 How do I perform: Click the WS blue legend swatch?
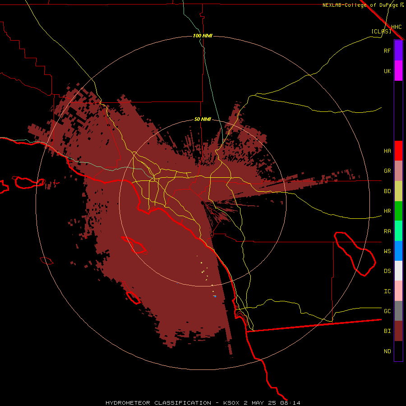398,251
